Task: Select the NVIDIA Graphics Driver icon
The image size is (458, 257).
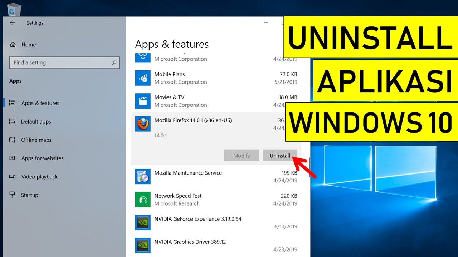Action: (143, 246)
